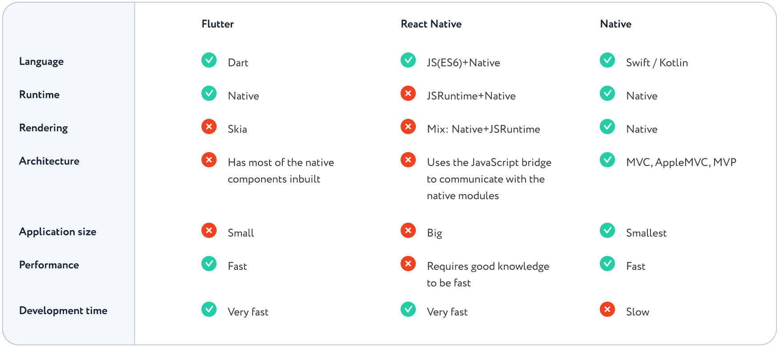
Task: Click the green check beside Smallest
Action: coord(607,231)
